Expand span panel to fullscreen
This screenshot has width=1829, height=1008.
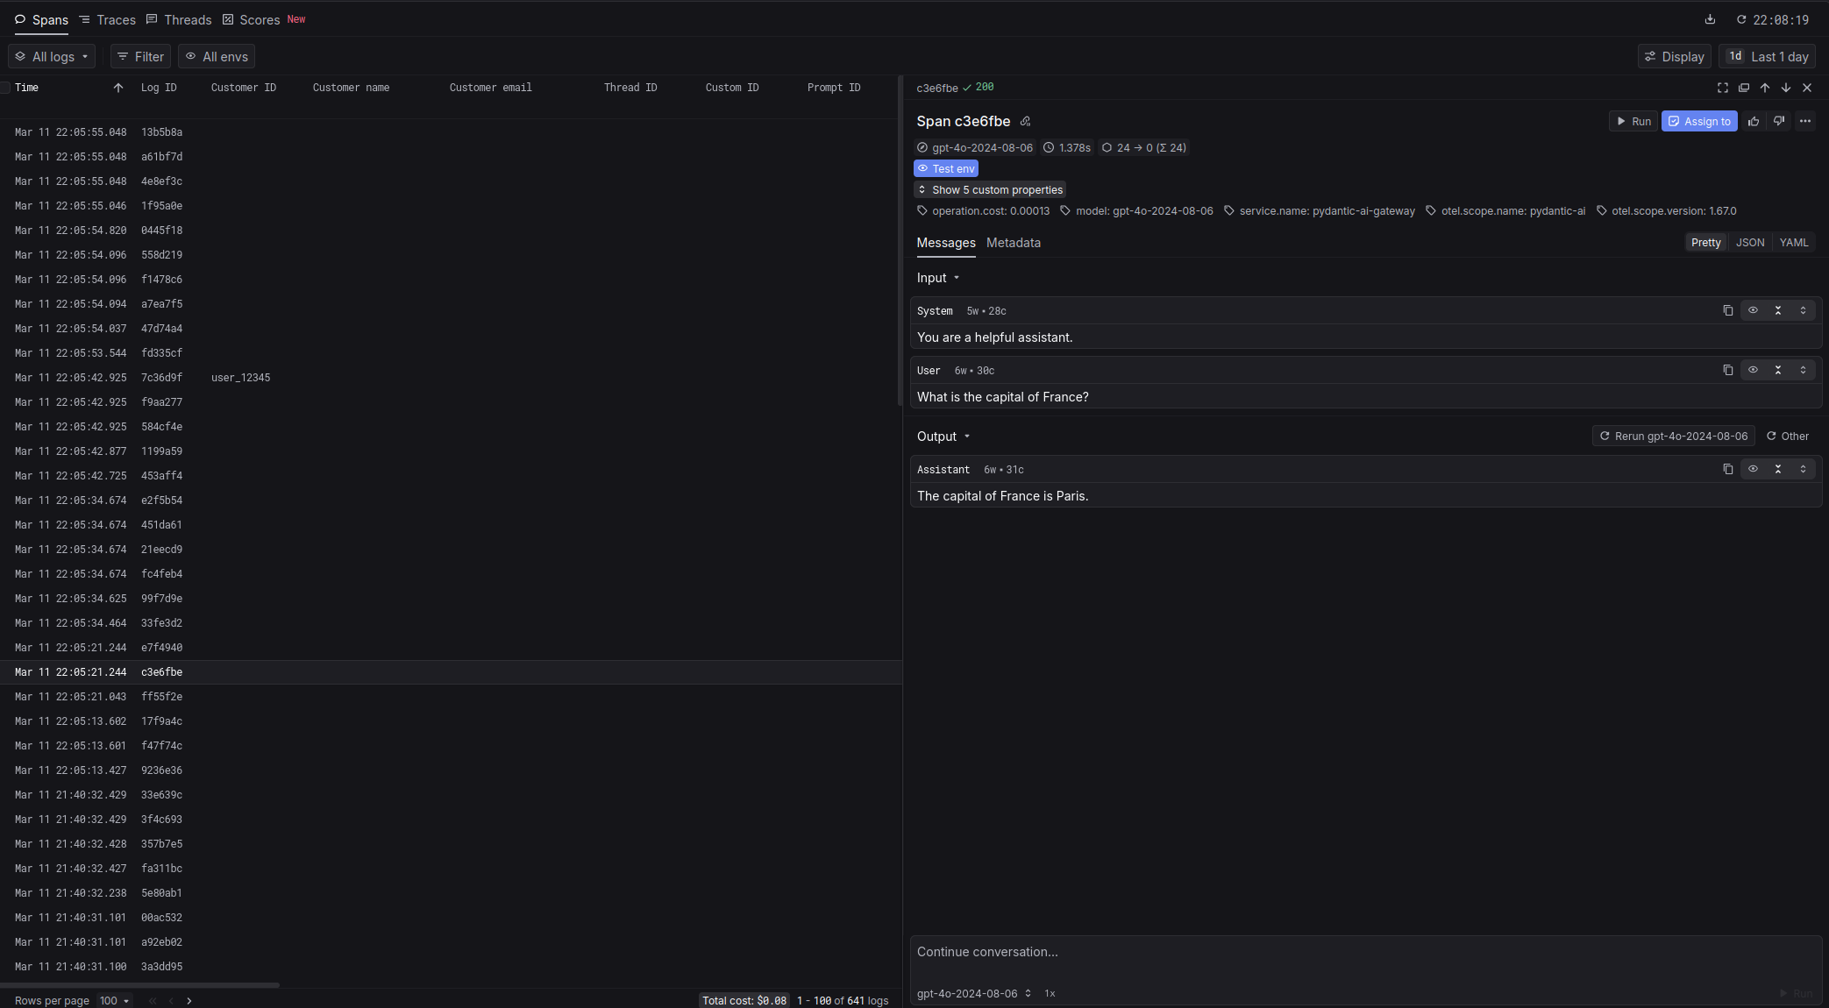[x=1722, y=88]
